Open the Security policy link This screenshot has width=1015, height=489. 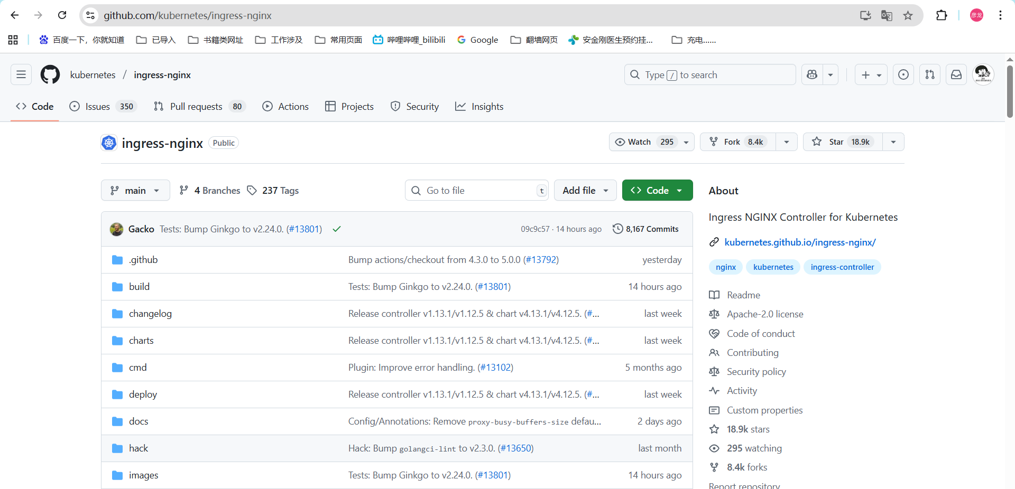(x=748, y=372)
